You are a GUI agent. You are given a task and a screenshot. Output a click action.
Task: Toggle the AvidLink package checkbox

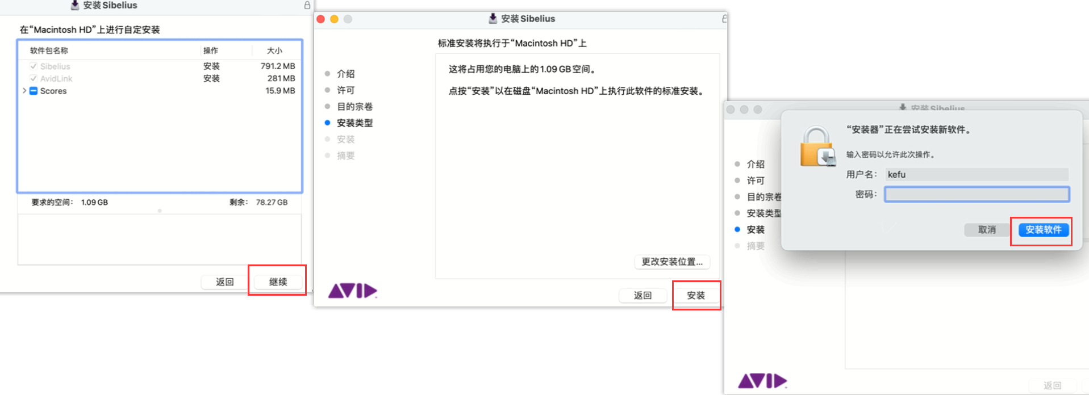coord(34,78)
